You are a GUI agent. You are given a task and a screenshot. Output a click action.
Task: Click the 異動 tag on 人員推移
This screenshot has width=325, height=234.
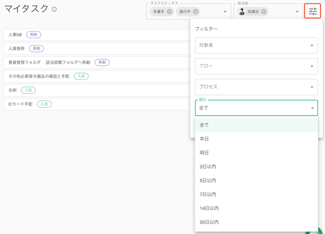(x=36, y=48)
